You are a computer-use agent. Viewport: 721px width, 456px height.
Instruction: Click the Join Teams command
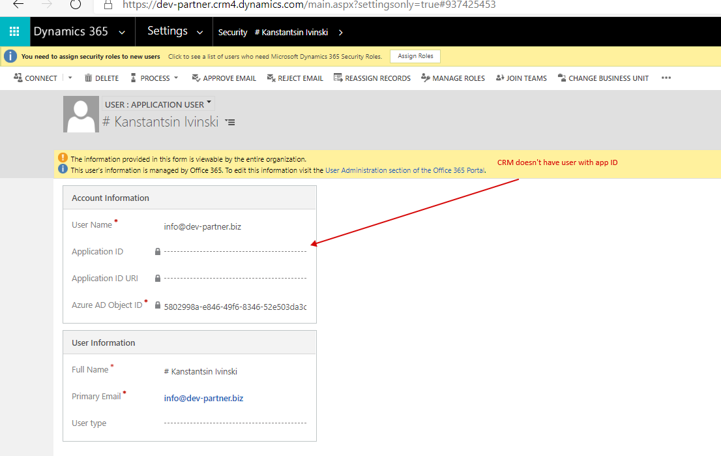[522, 78]
